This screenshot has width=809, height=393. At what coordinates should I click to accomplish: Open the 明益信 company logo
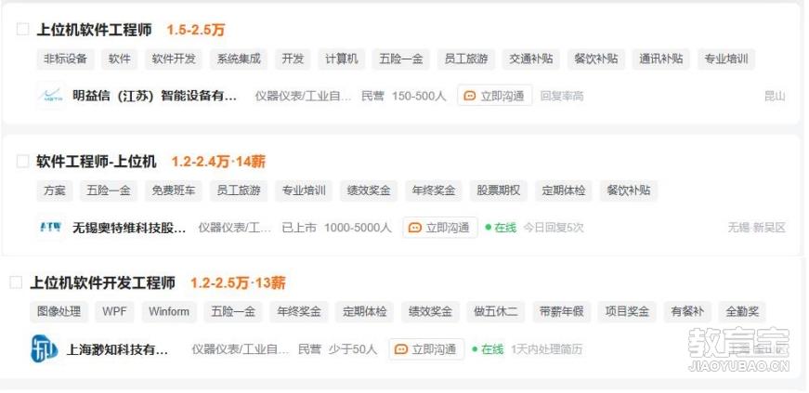point(51,96)
